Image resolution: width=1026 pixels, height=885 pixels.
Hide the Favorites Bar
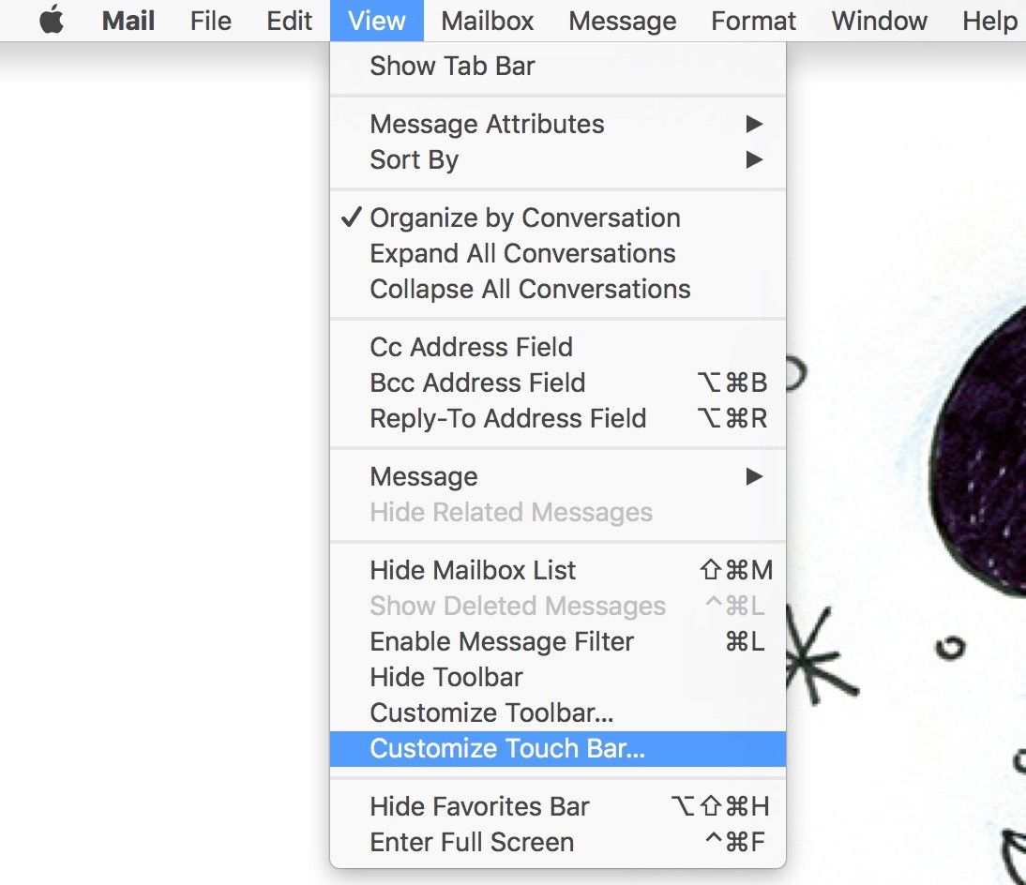point(479,806)
